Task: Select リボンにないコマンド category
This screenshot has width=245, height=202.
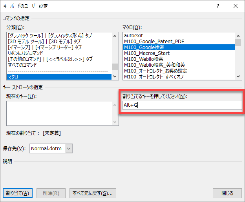Action: click(x=59, y=53)
